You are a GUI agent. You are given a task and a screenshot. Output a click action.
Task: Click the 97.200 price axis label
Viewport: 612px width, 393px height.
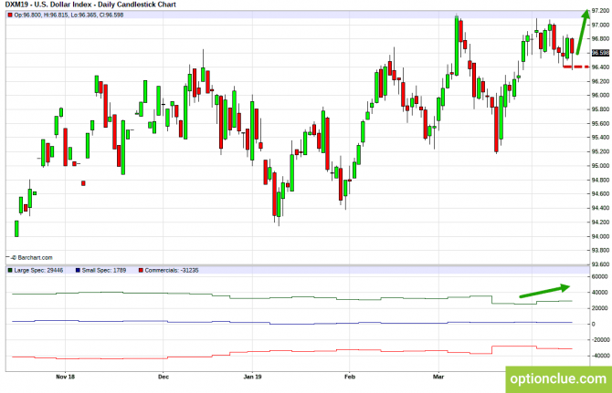pos(600,11)
